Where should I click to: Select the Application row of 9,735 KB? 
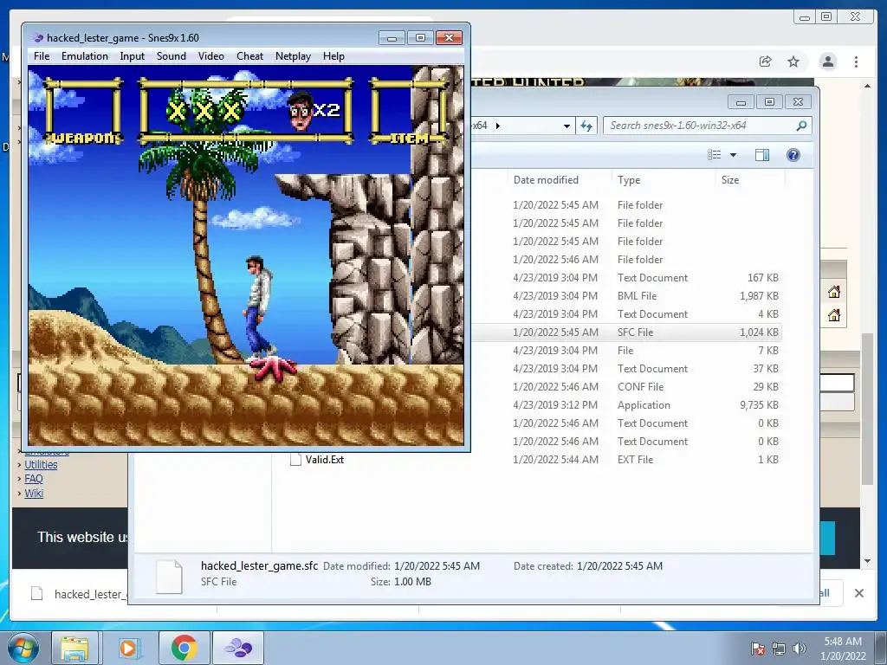(x=627, y=405)
